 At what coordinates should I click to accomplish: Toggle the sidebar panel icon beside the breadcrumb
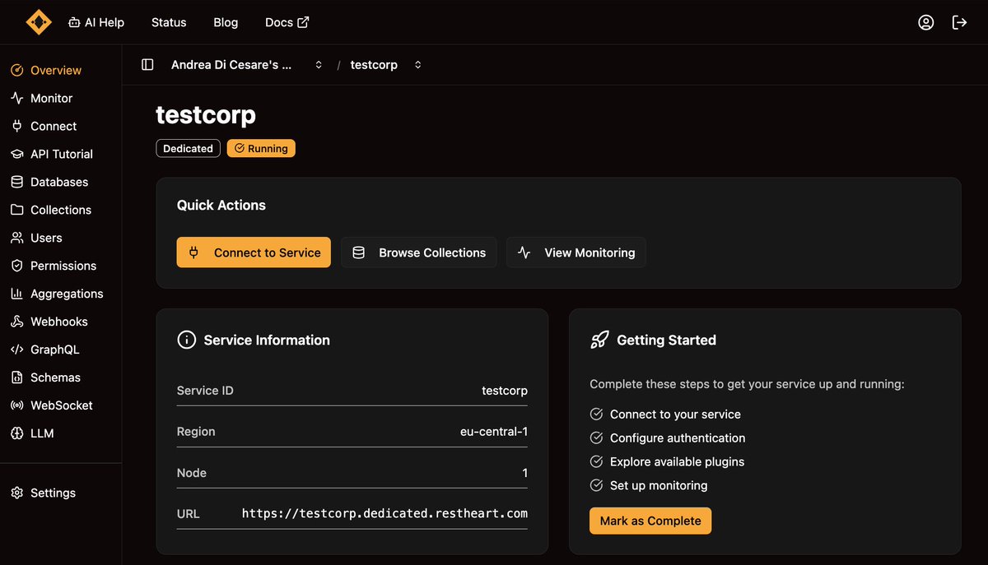point(147,64)
